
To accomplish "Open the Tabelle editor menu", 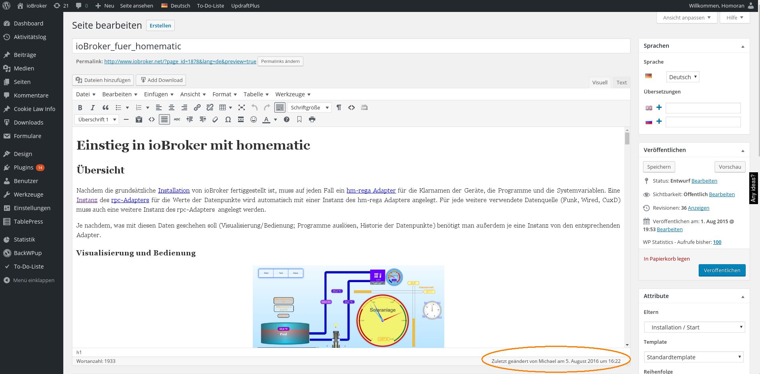I will [x=256, y=94].
